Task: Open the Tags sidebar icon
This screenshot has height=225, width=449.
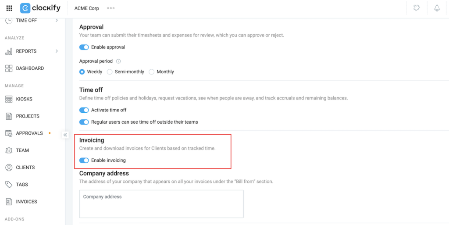Action: [9, 185]
